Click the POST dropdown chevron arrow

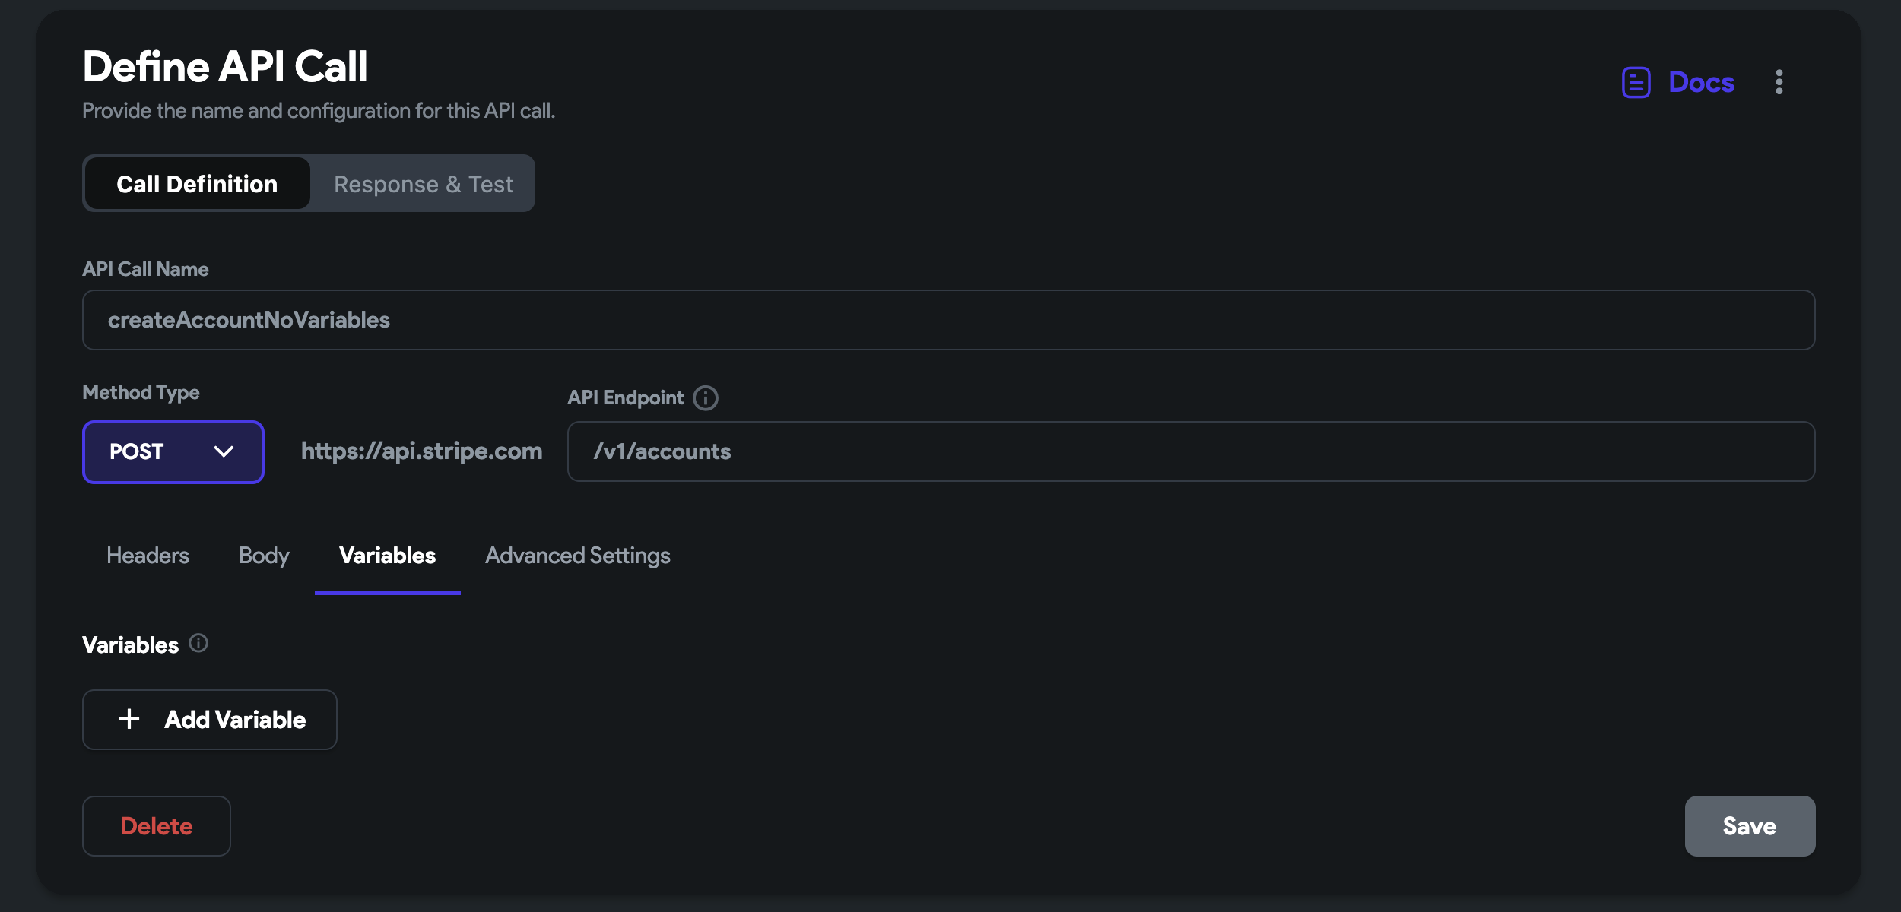click(224, 451)
